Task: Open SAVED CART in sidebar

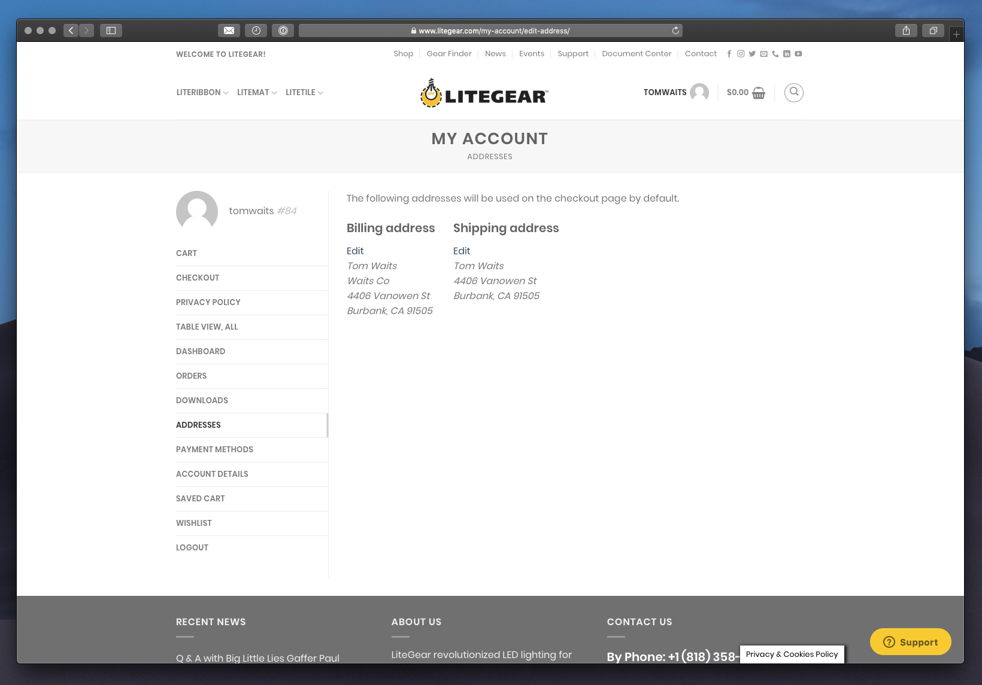Action: [252, 499]
